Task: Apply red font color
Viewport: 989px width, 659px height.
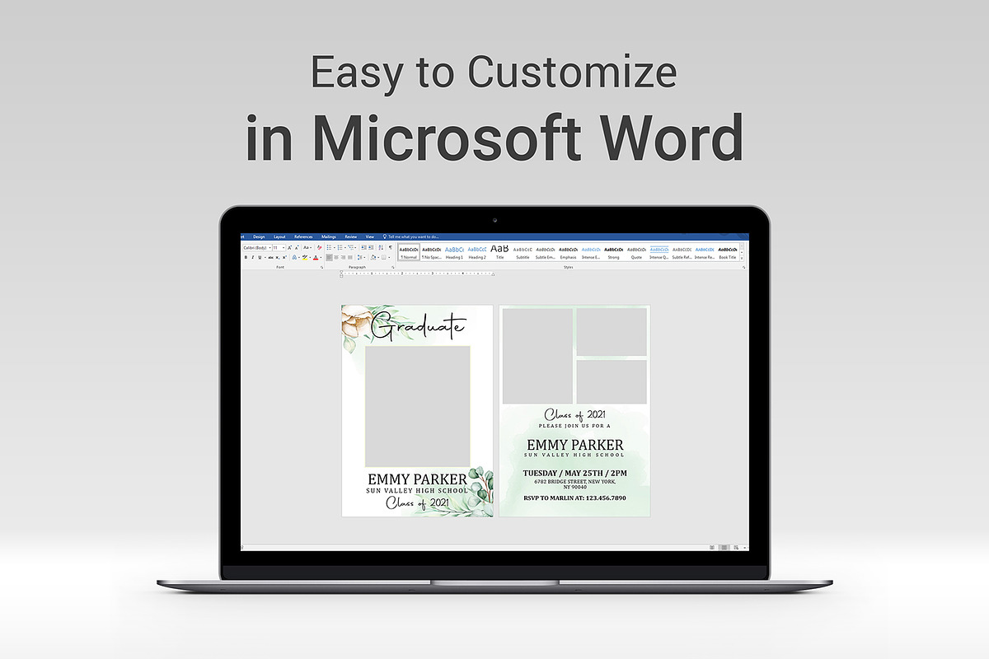Action: click(316, 258)
